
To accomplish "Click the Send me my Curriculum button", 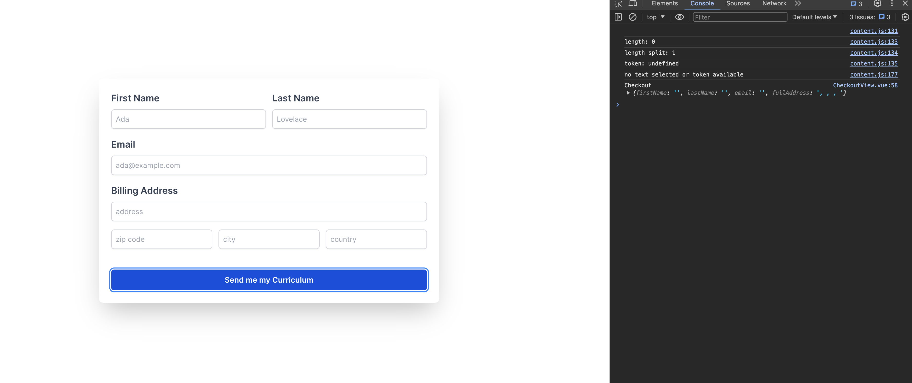I will [269, 280].
